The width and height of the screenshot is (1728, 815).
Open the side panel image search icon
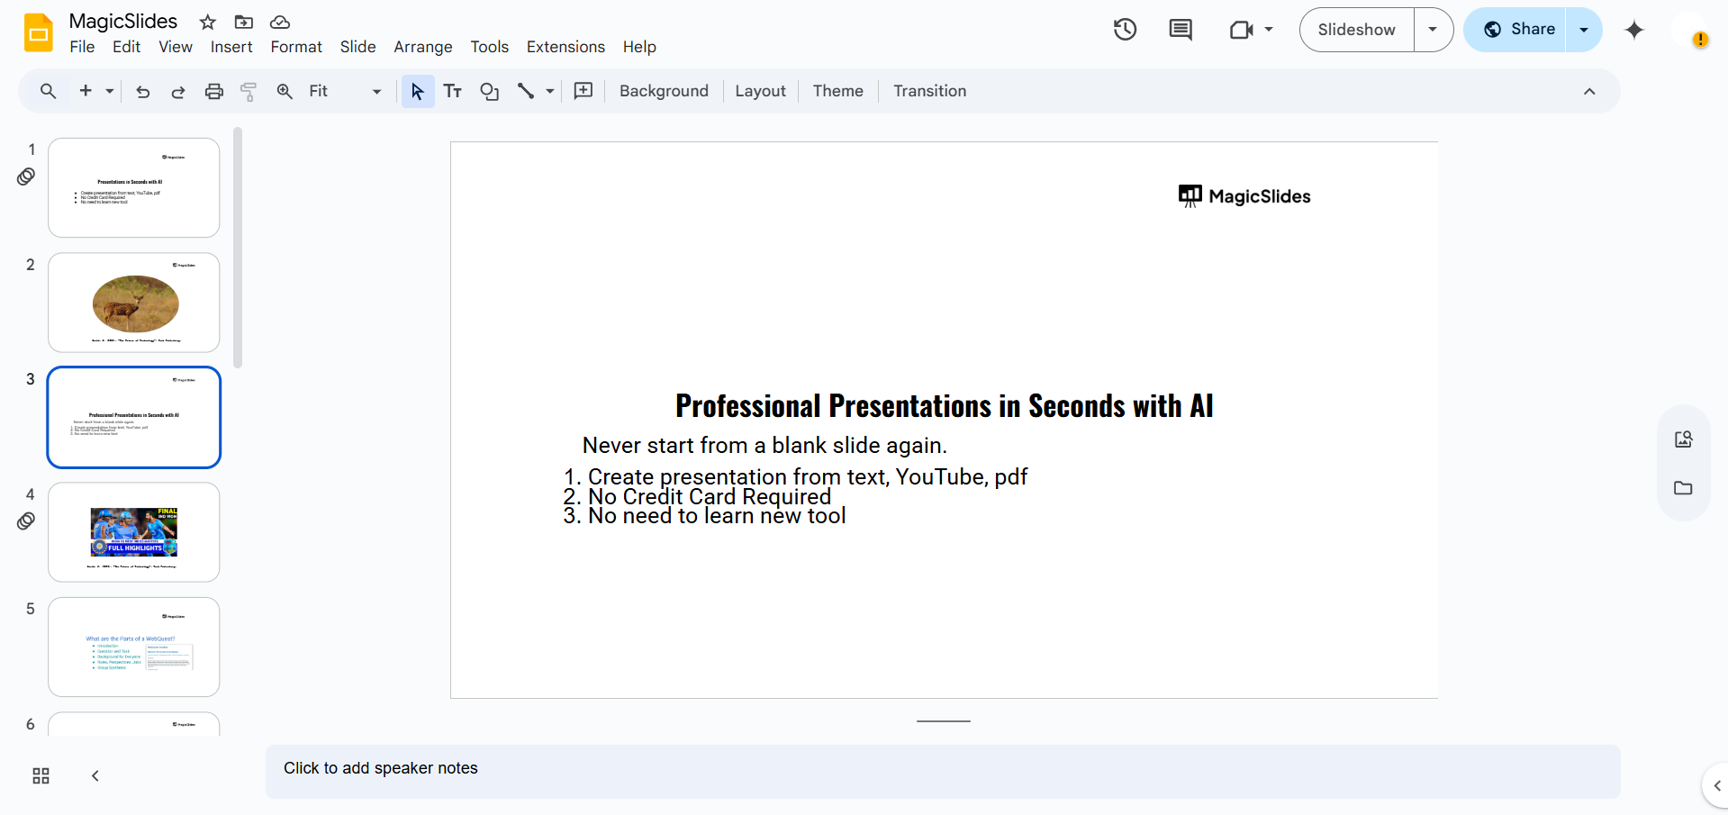point(1683,439)
